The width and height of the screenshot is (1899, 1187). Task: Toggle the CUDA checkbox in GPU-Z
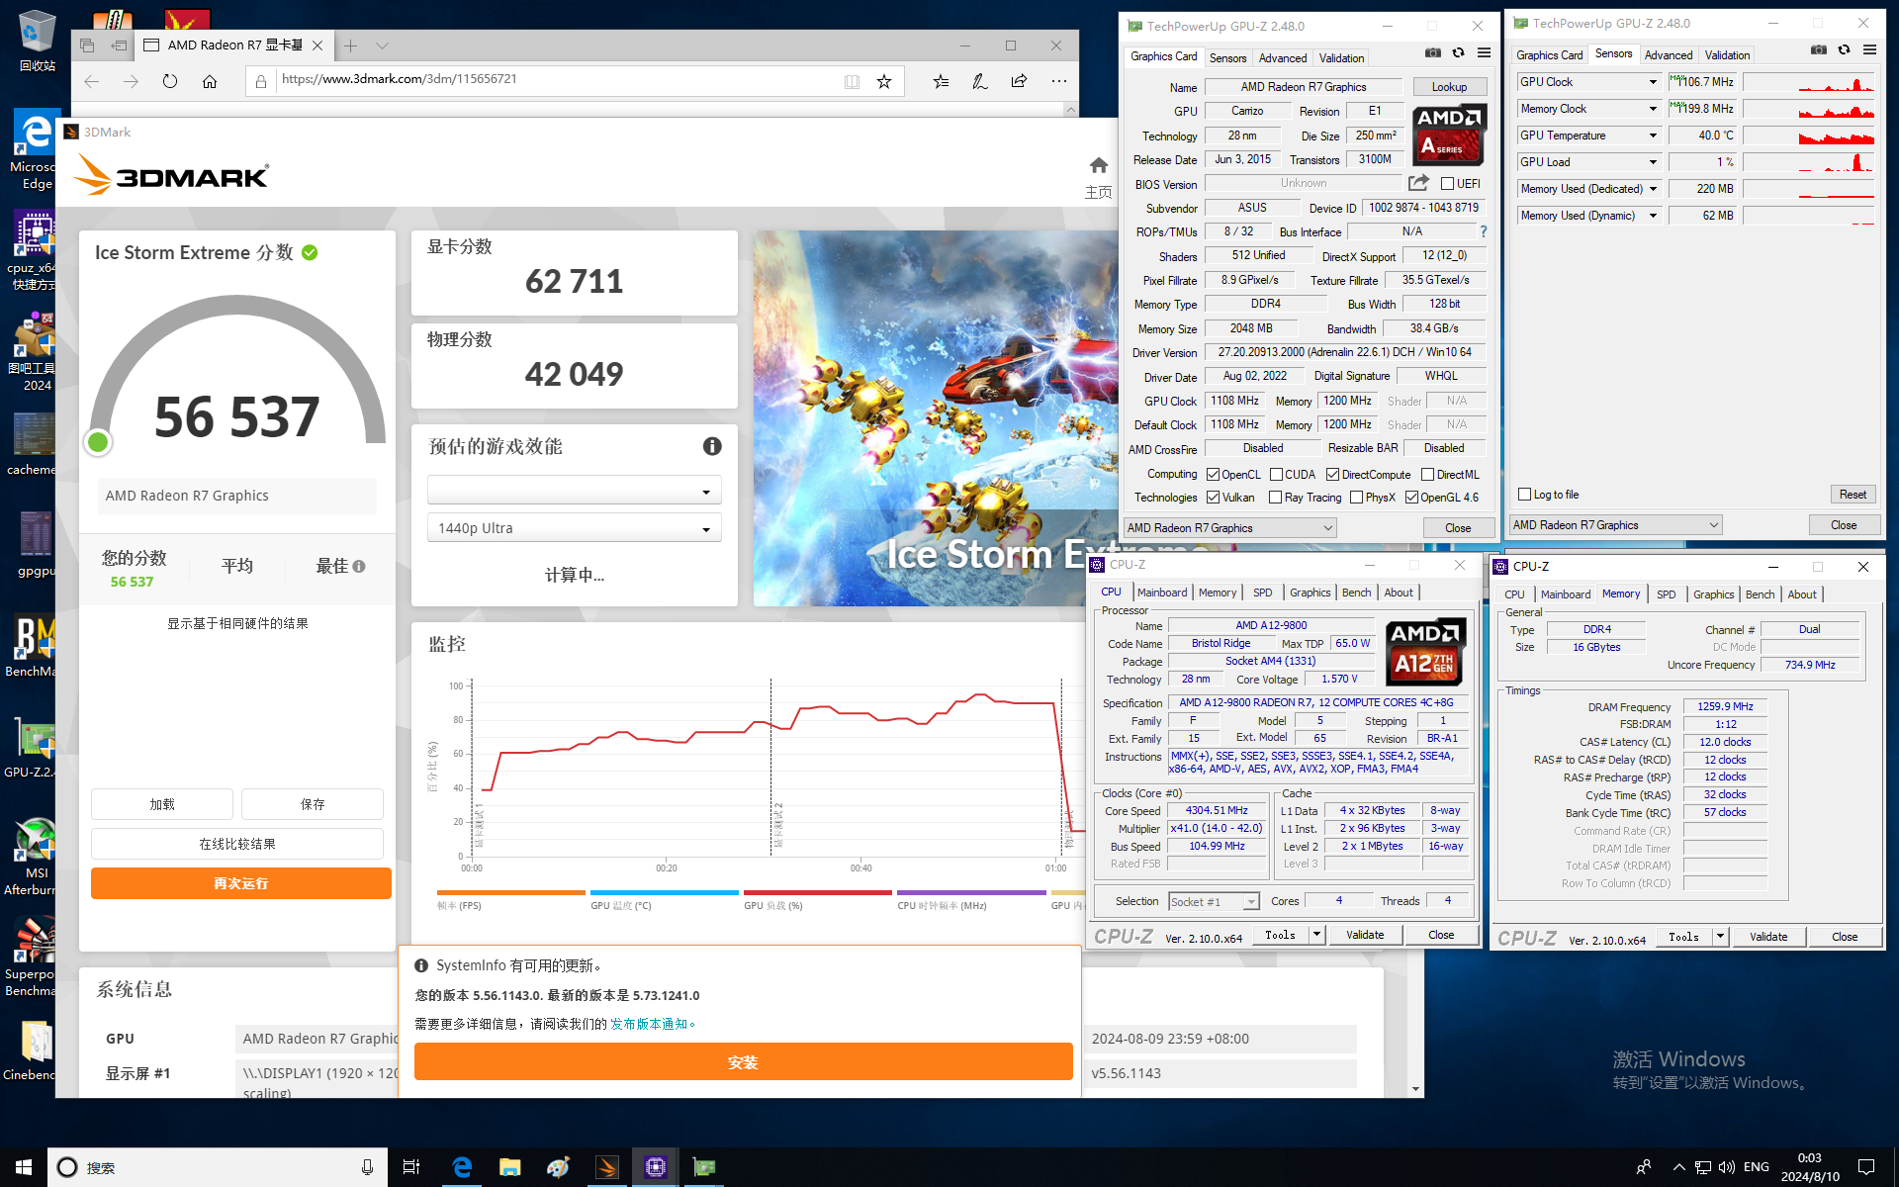[1276, 475]
